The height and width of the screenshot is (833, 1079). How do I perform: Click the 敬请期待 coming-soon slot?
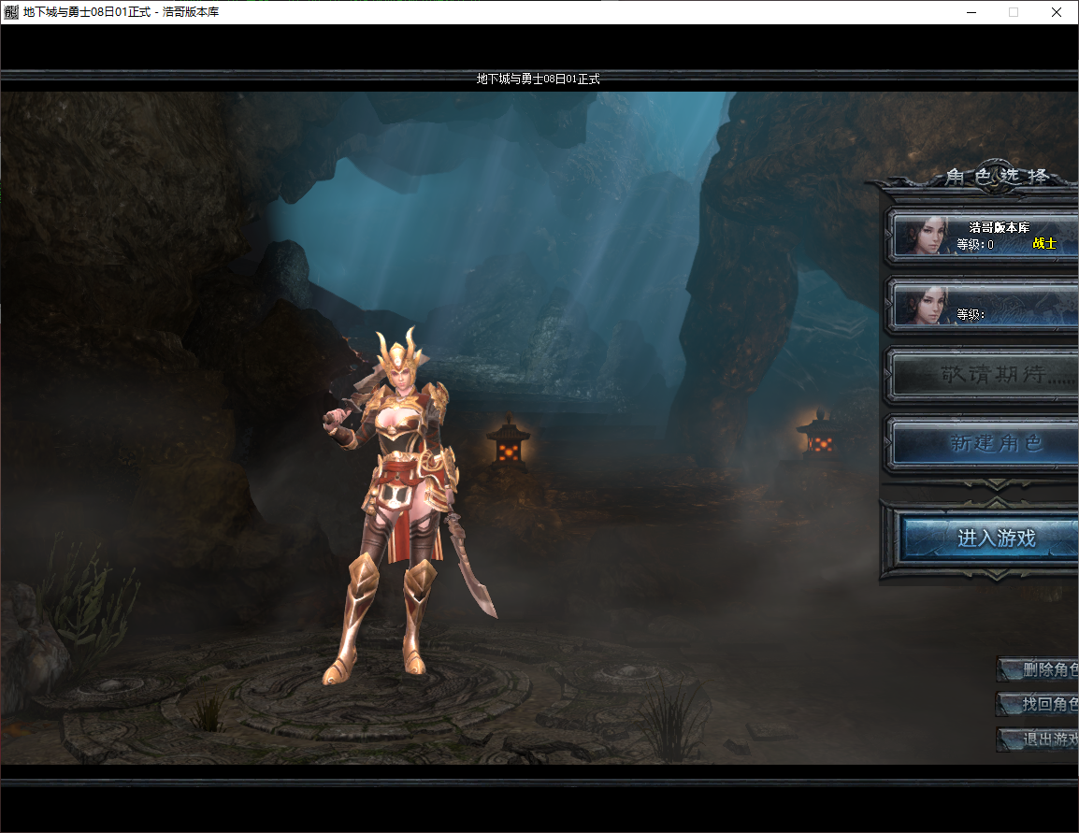click(x=983, y=375)
